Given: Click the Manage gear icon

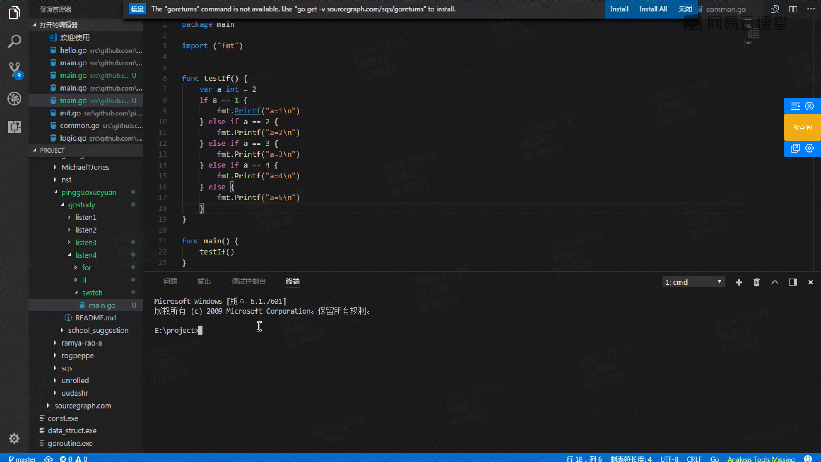Looking at the screenshot, I should [x=14, y=438].
